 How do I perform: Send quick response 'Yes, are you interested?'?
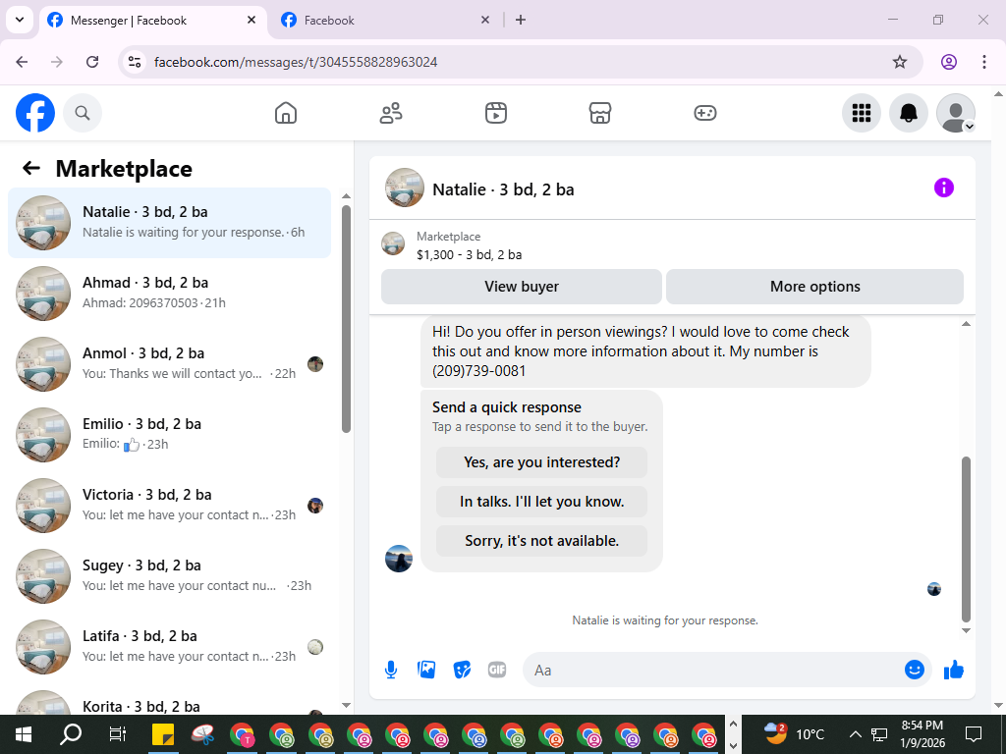tap(541, 462)
